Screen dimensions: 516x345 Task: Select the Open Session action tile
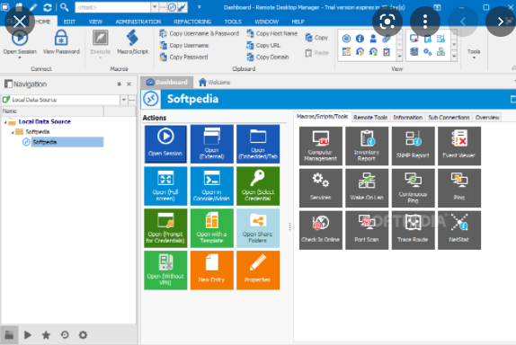tap(165, 144)
